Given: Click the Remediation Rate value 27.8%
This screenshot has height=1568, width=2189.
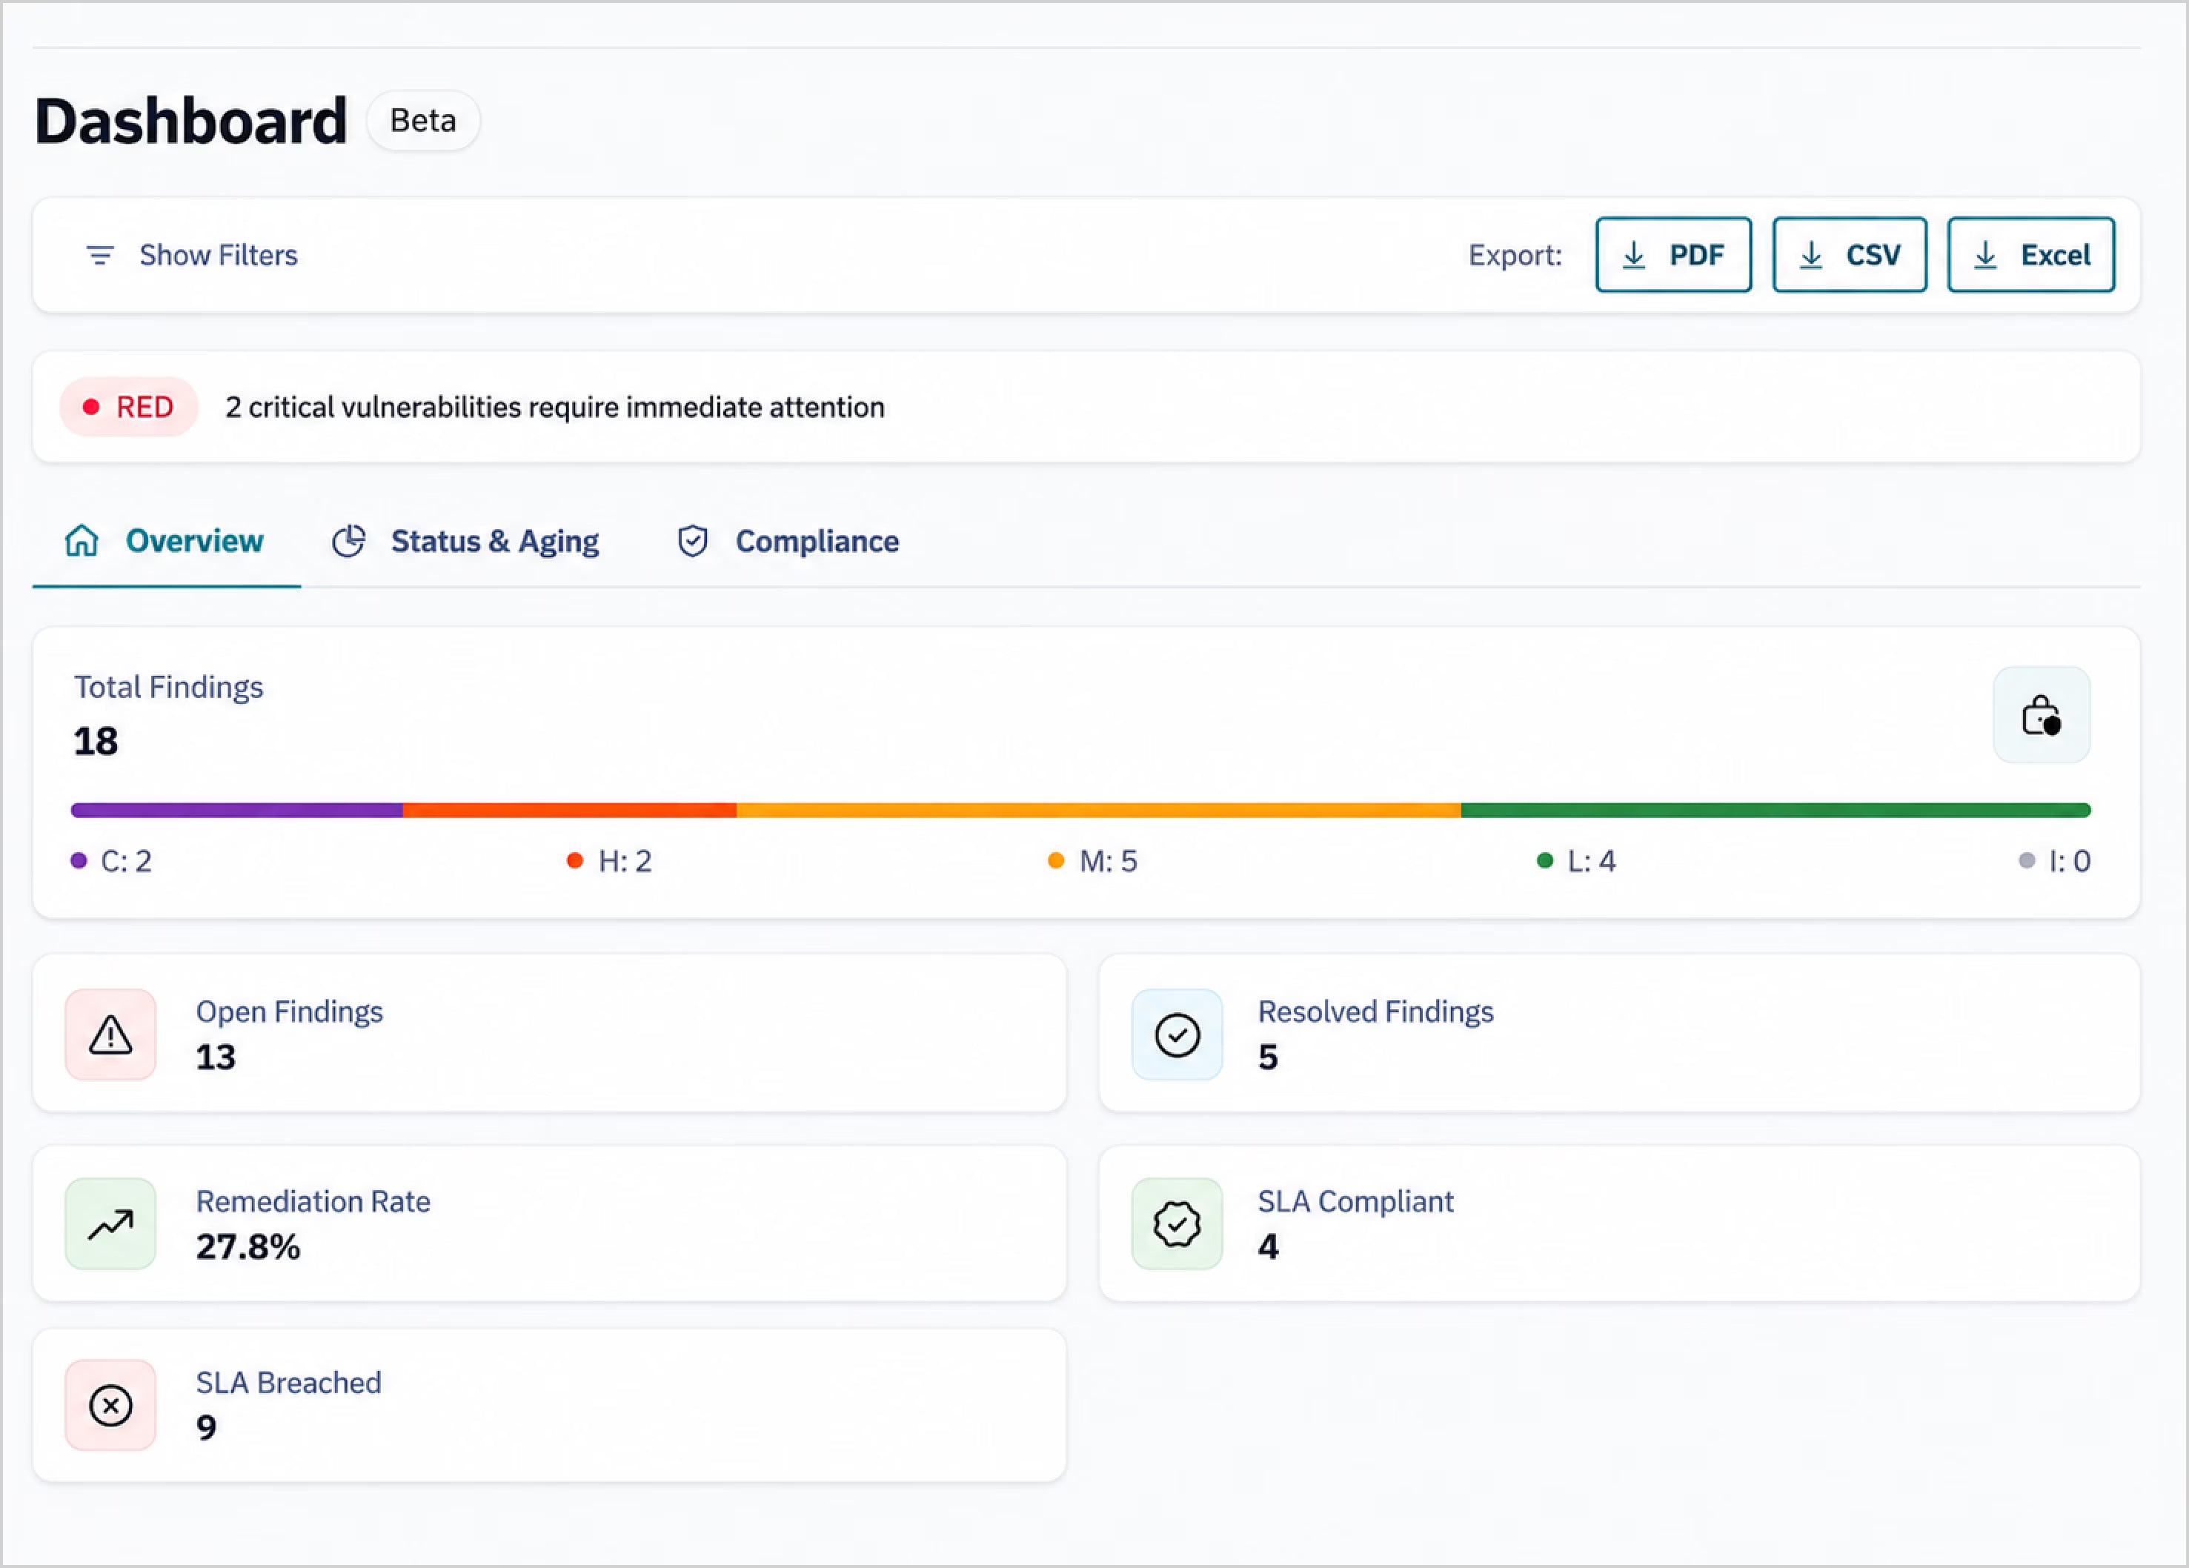Looking at the screenshot, I should [248, 1246].
